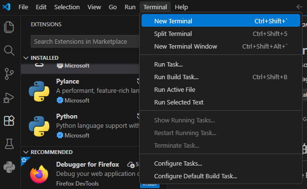The image size is (307, 189).
Task: Click the Firefox DevTools publisher name
Action: click(77, 184)
